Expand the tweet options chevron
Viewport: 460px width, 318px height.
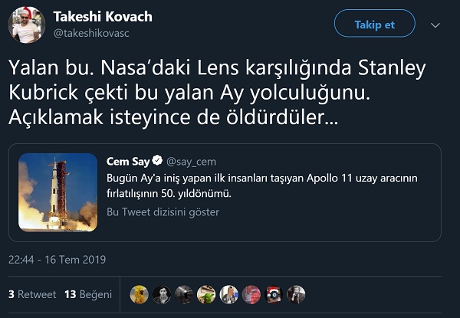point(435,25)
